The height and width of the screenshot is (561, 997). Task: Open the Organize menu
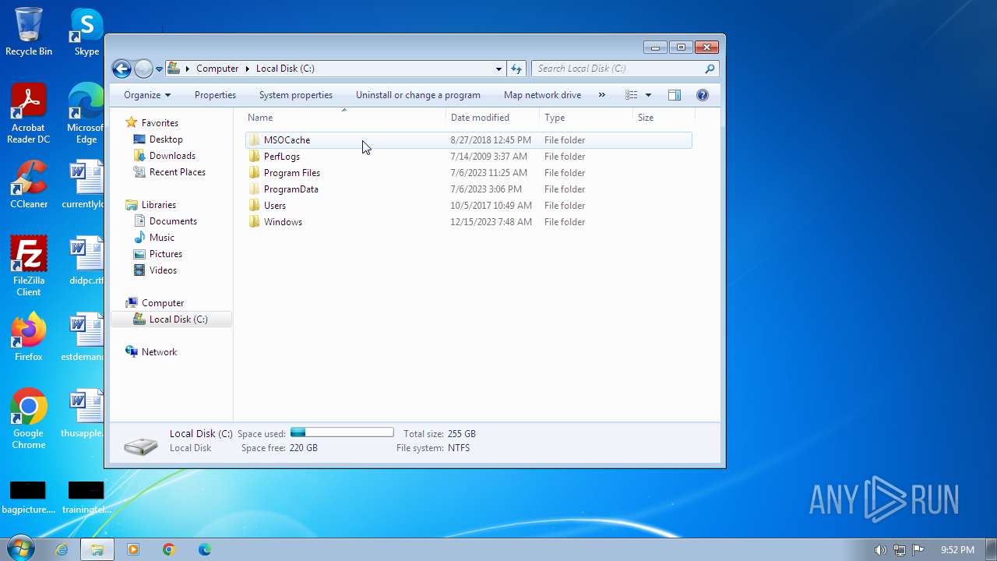[x=146, y=95]
